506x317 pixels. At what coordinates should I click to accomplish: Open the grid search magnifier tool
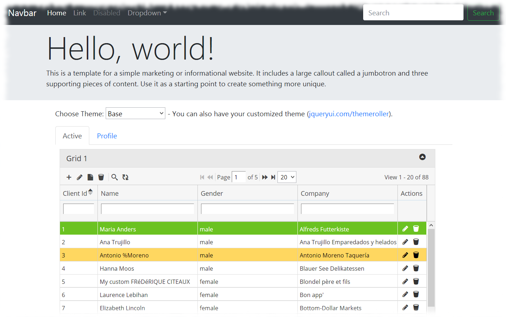pos(114,177)
